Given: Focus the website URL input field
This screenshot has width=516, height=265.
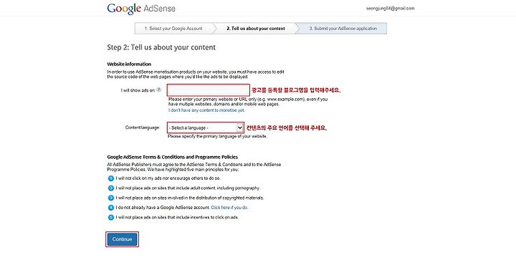Looking at the screenshot, I should 209,90.
